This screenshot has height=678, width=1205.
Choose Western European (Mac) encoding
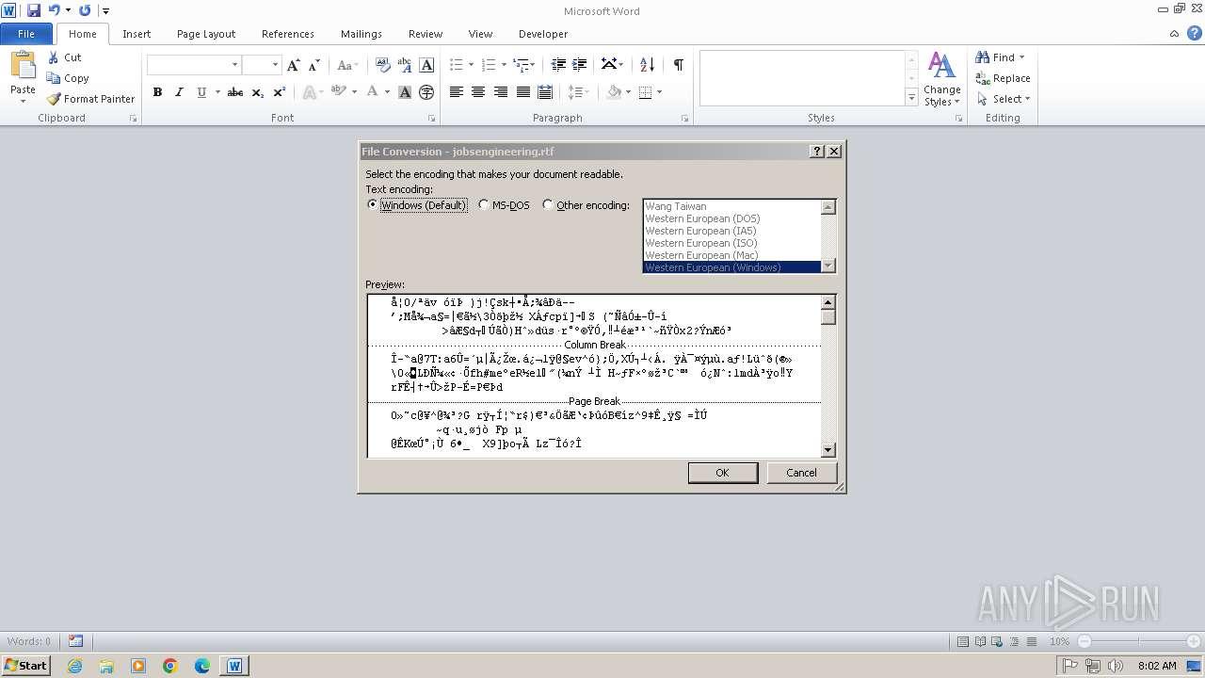pos(701,255)
